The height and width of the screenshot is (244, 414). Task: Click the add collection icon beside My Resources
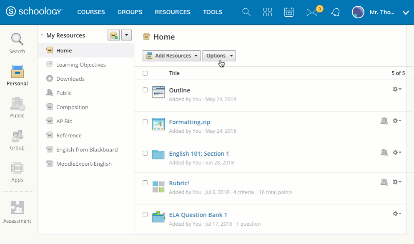[113, 35]
